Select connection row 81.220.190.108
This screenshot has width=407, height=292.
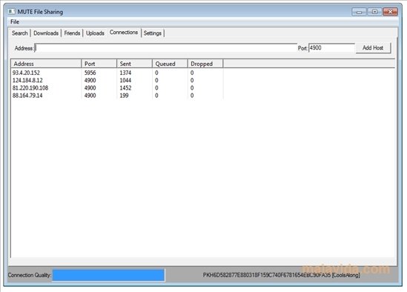pos(117,88)
